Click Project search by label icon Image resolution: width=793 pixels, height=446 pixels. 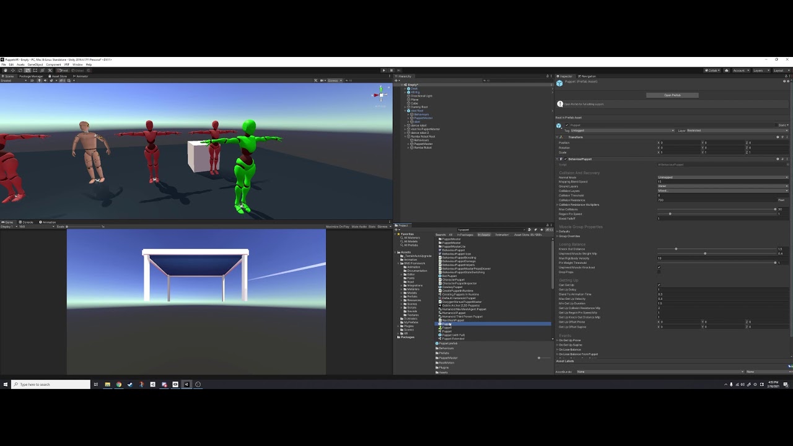click(x=536, y=230)
